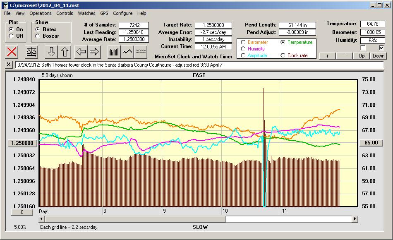Click the Pend Adjust field
Image resolution: width=393 pixels, height=240 pixels.
297,32
